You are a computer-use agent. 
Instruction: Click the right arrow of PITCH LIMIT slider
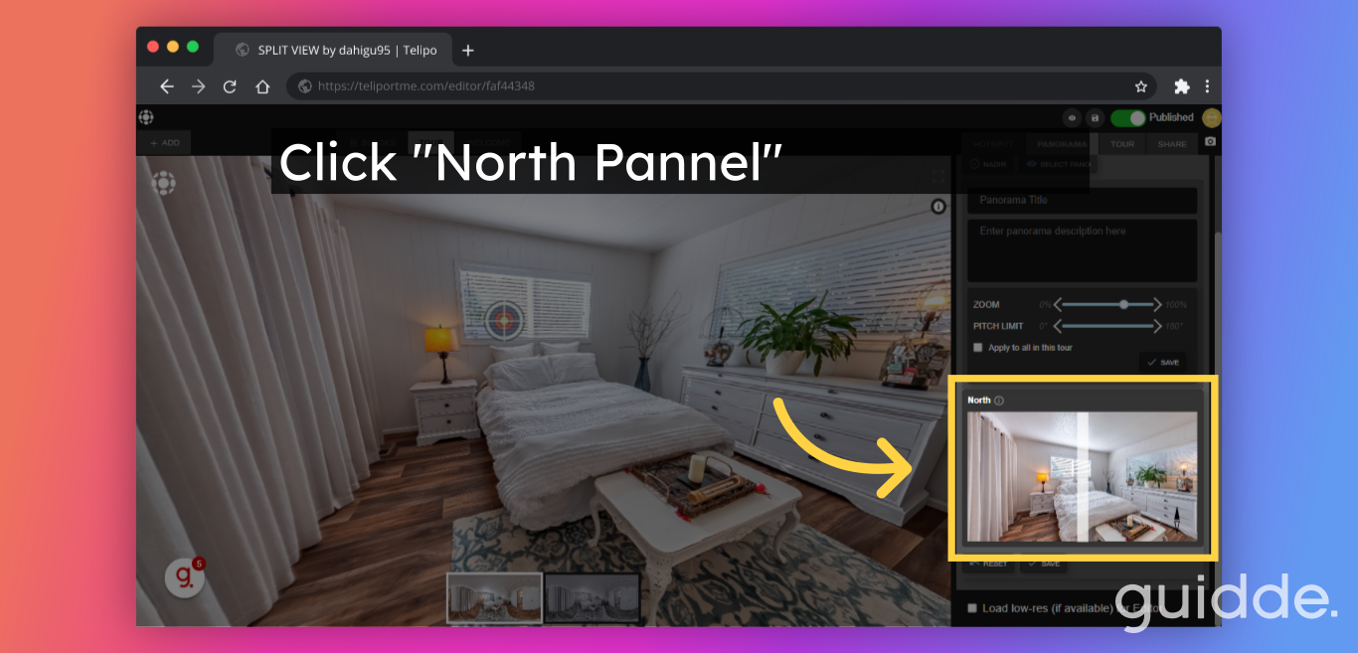point(1157,326)
